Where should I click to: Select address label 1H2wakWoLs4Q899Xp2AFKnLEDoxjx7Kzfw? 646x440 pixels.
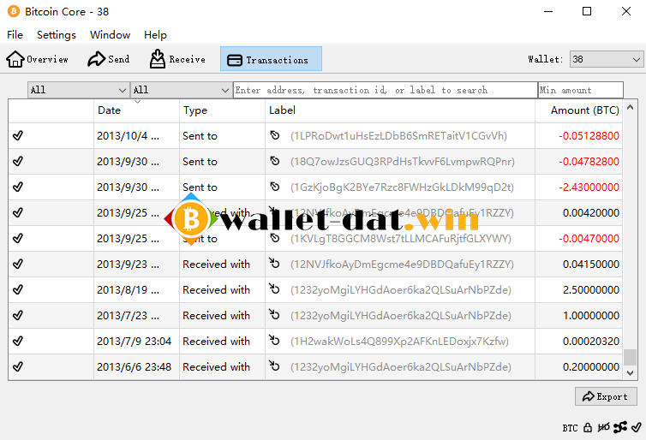(x=399, y=342)
